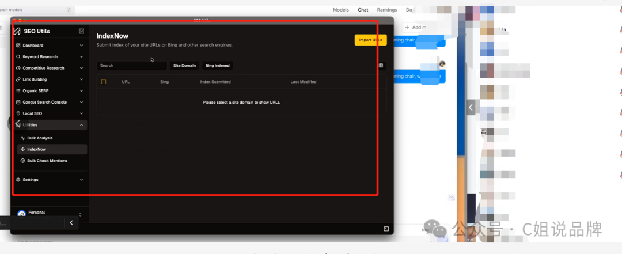
Task: Click the Dashboard grid icon
Action: pos(18,46)
